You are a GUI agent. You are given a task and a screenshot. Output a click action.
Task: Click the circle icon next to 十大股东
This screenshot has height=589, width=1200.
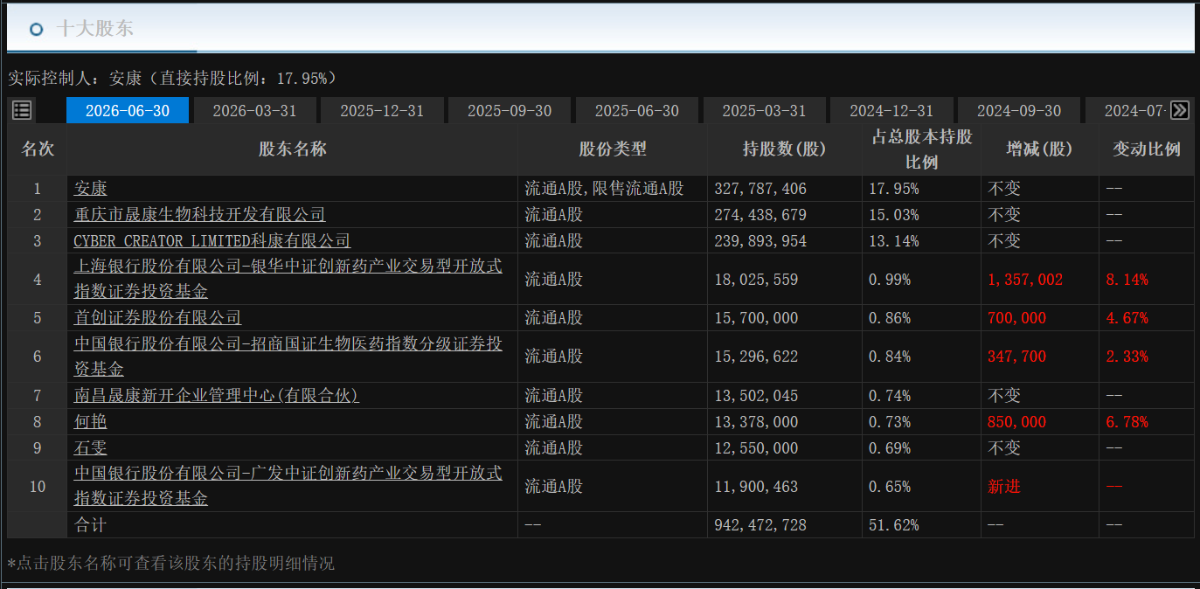(x=36, y=29)
